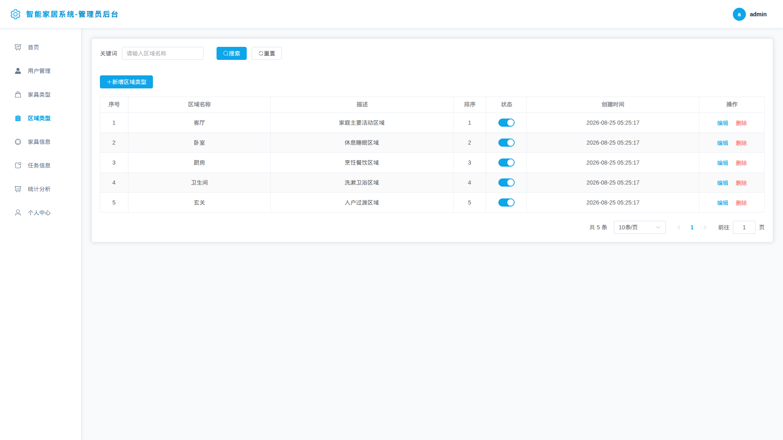The width and height of the screenshot is (783, 440).
Task: Click the 统计分析 chart icon
Action: coord(18,189)
